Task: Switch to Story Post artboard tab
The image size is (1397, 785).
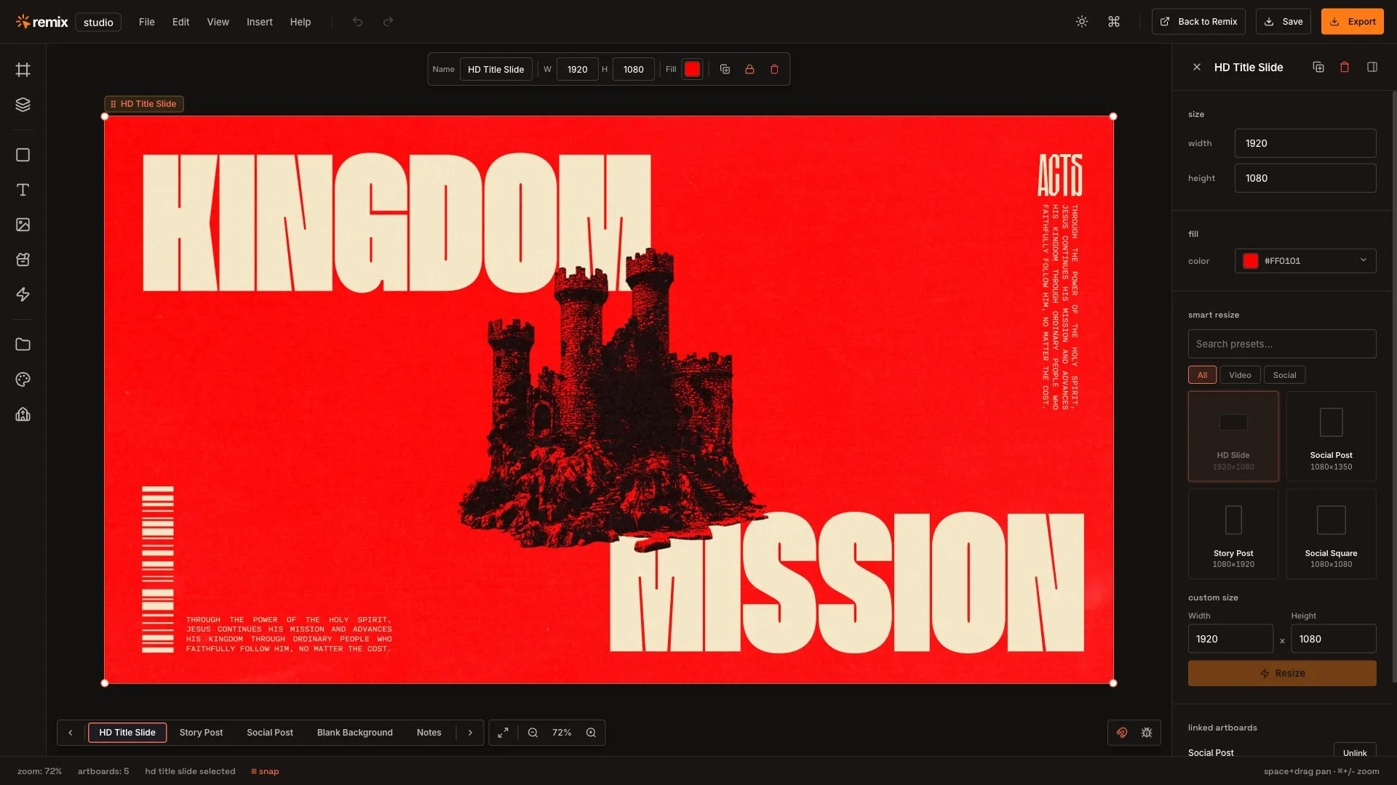Action: (x=201, y=733)
